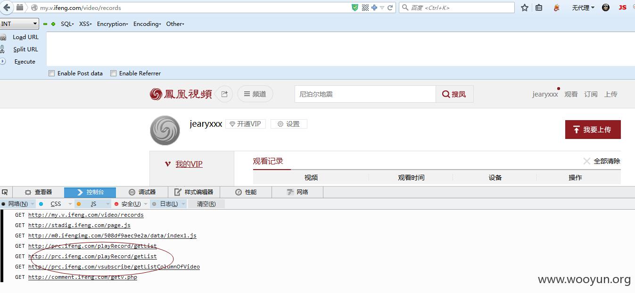Click the HackBar green minus icon

(45, 24)
